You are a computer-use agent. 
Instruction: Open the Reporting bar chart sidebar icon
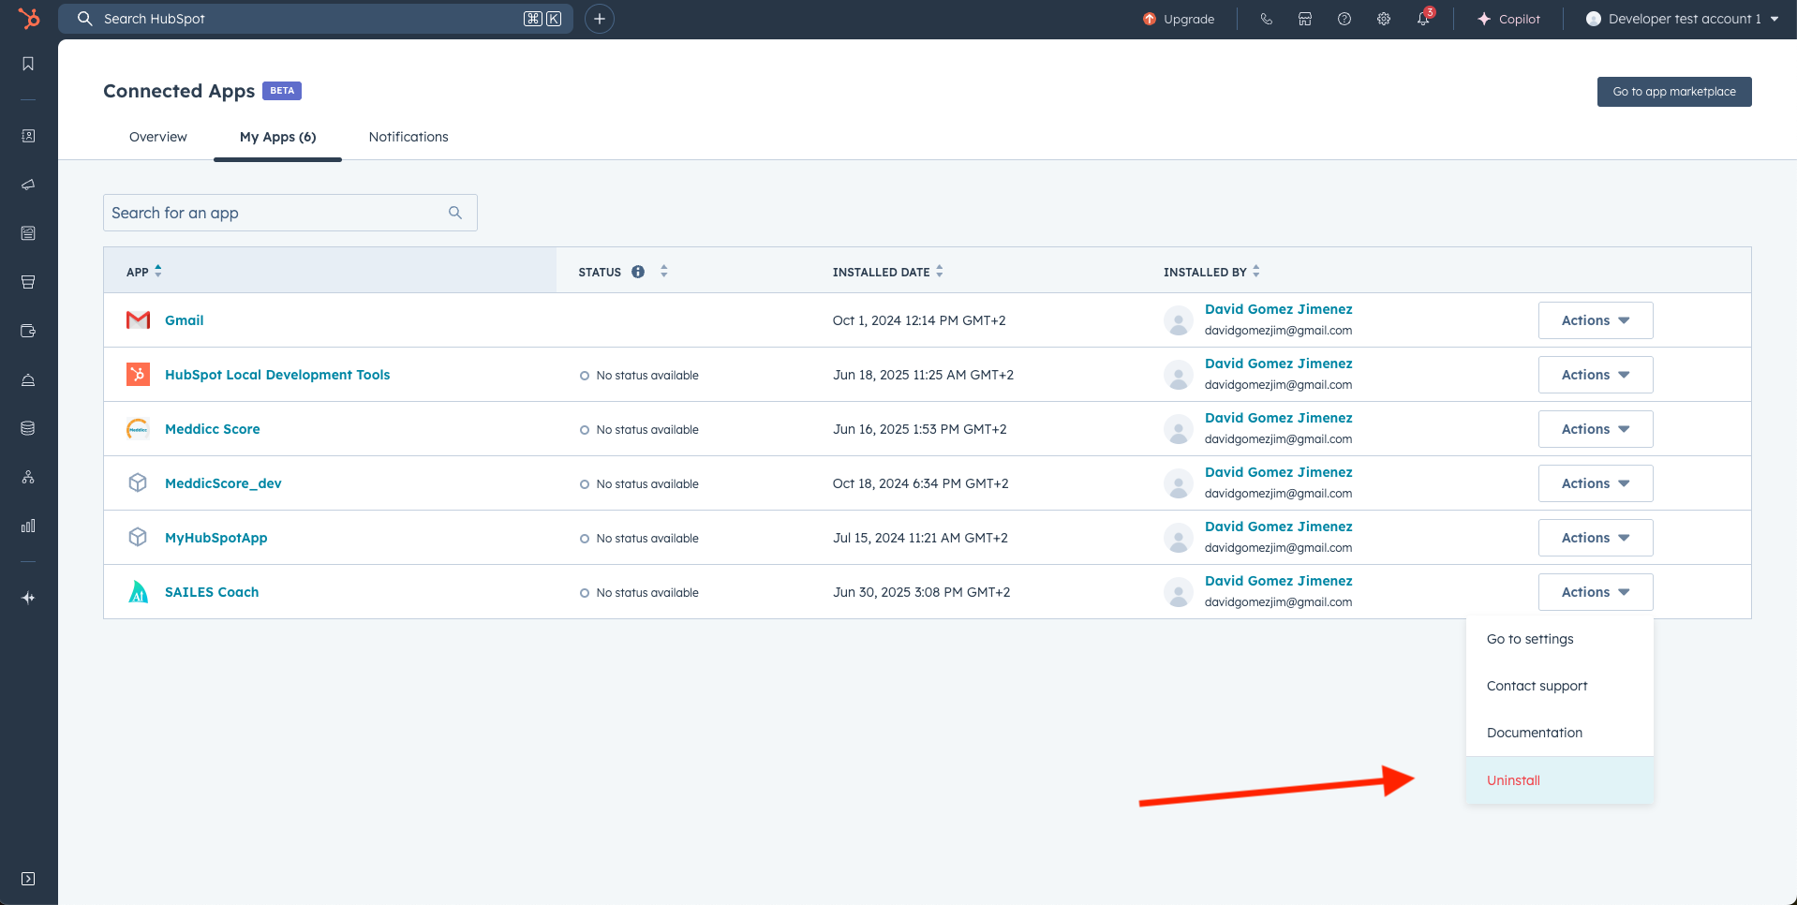[28, 526]
